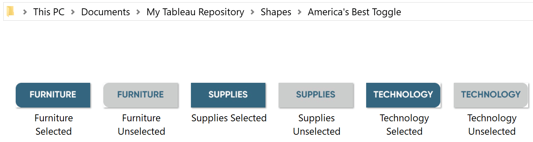The image size is (533, 142).
Task: Expand the chevron after This PC
Action: click(x=73, y=12)
